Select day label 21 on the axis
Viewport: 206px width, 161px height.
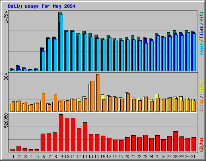click(133, 157)
